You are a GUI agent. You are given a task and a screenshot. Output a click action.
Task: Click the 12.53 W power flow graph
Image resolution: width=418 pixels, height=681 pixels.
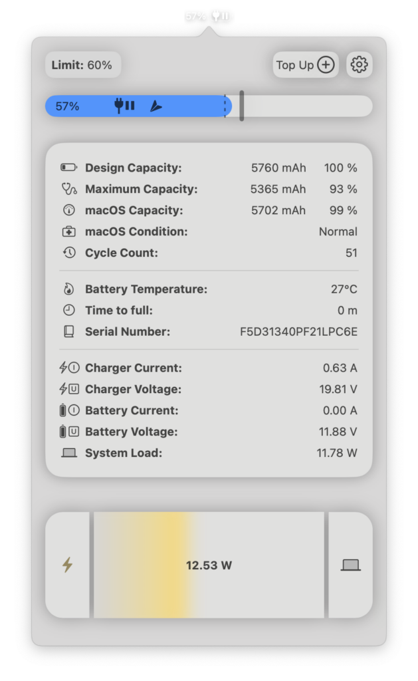point(209,565)
